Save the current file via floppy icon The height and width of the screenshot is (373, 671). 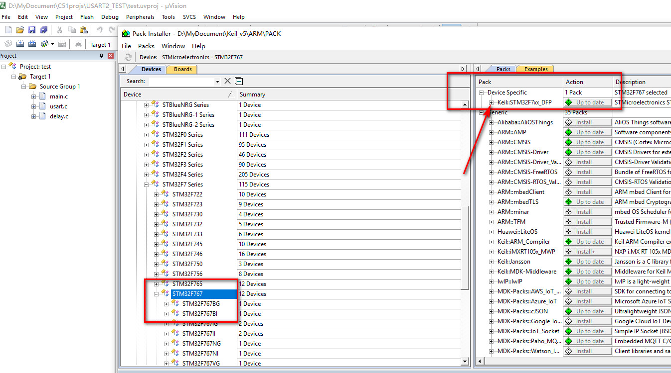point(32,30)
